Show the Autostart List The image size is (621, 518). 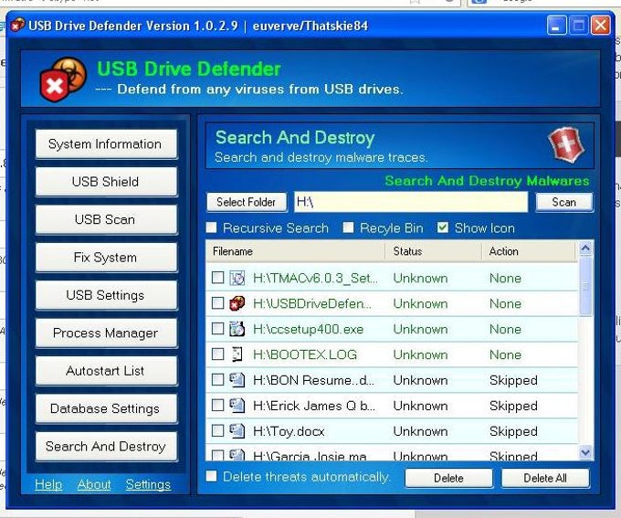point(106,371)
